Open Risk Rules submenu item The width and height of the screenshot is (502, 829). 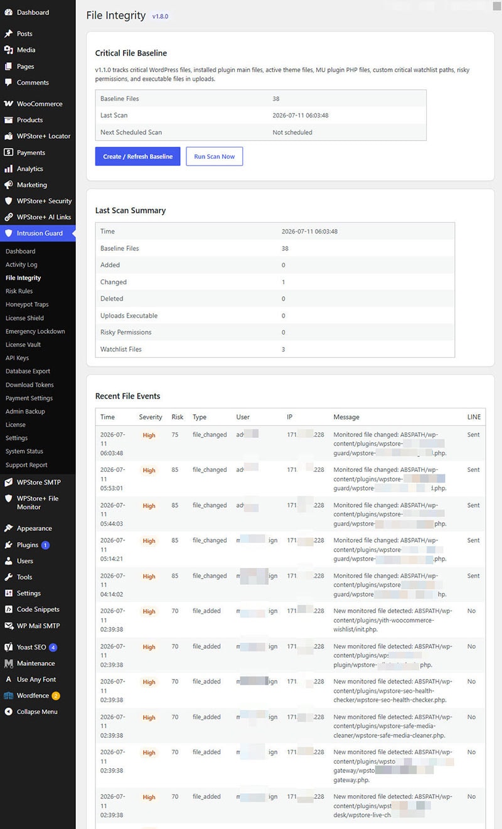(19, 291)
